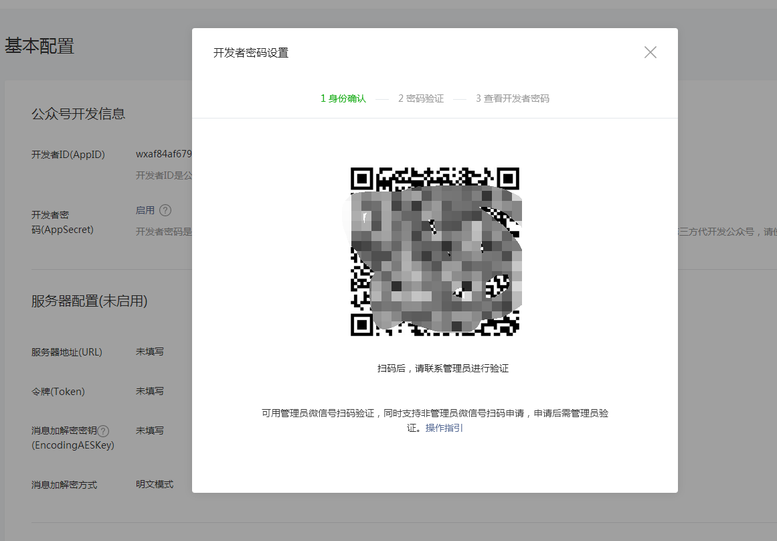Click the 基本配置 page heading
The height and width of the screenshot is (541, 777).
(39, 46)
